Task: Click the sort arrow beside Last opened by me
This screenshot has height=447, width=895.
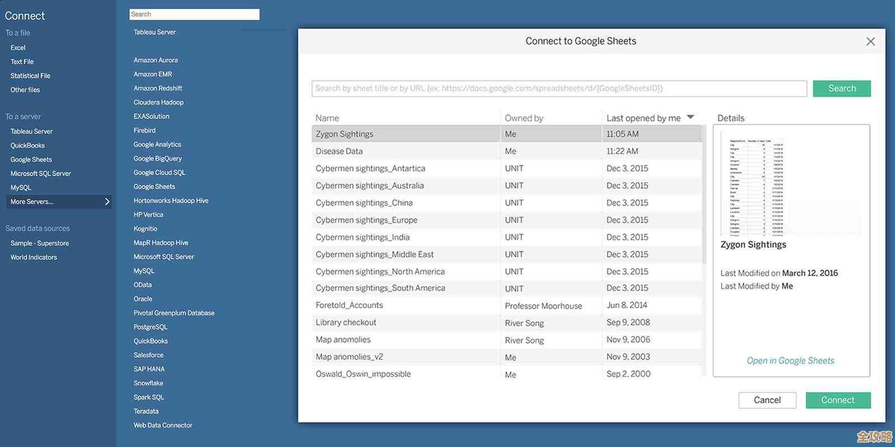Action: 690,117
